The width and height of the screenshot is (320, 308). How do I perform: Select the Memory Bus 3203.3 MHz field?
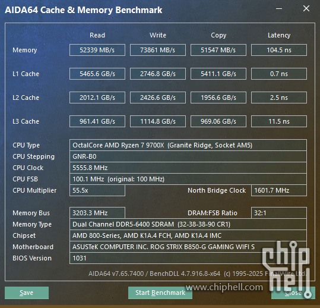(97, 213)
